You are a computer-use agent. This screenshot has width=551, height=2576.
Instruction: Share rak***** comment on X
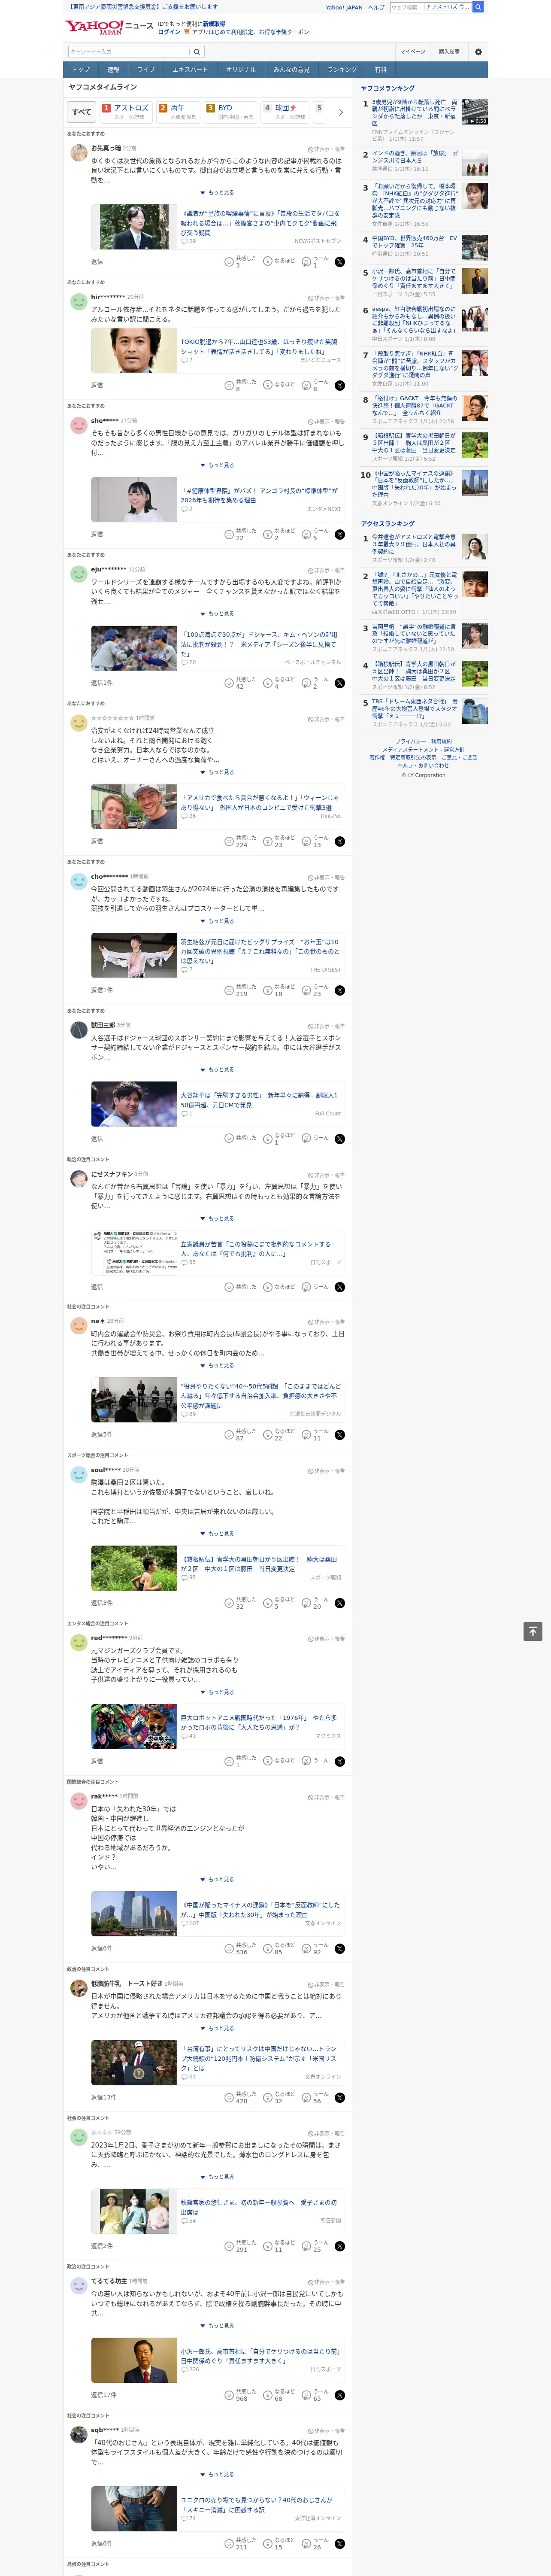339,1948
